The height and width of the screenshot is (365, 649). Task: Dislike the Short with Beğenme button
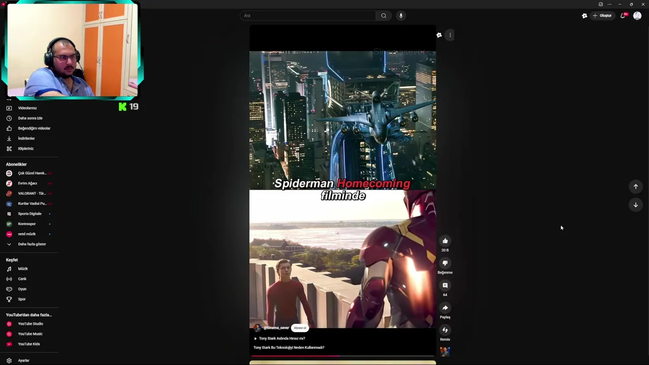445,263
